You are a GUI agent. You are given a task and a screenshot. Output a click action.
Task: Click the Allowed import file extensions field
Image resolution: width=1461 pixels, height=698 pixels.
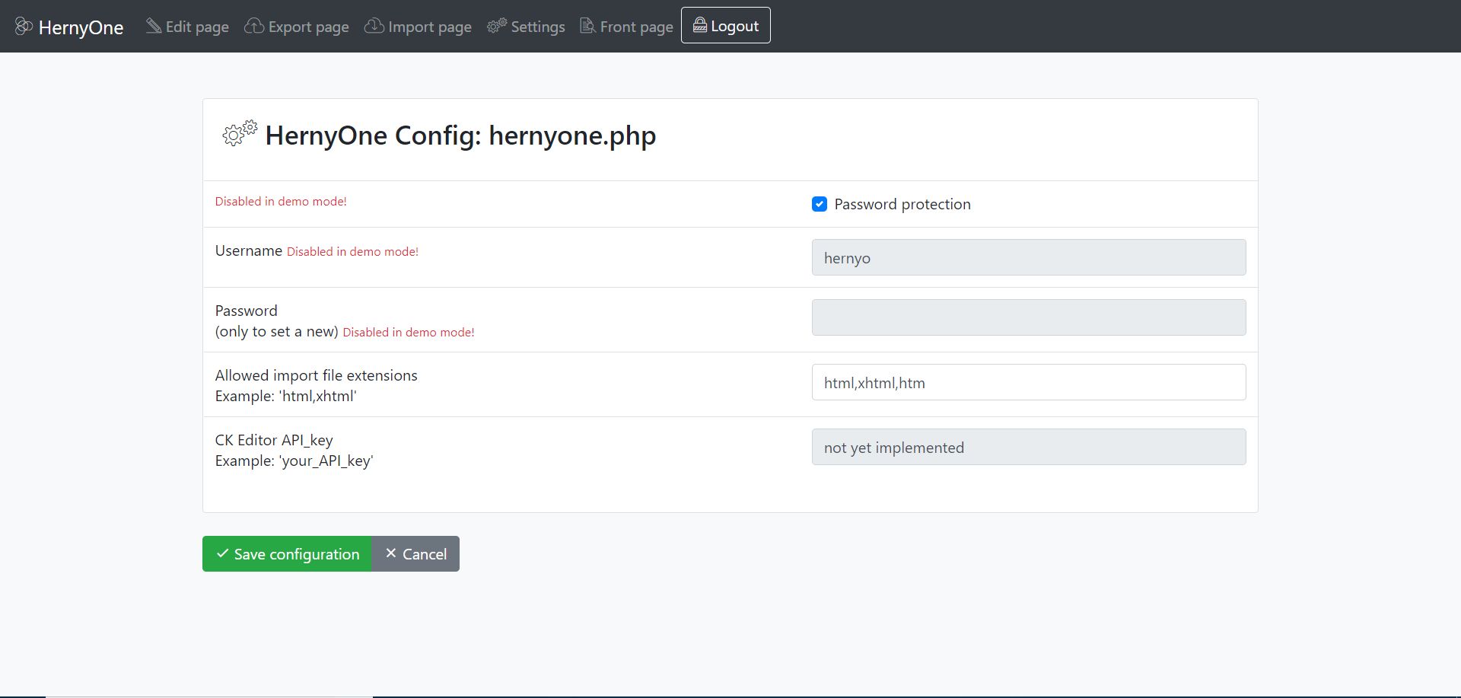tap(1029, 382)
